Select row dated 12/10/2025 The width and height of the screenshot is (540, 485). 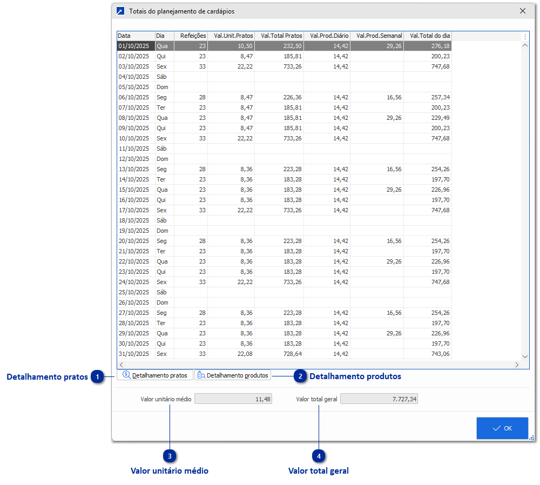point(284,159)
